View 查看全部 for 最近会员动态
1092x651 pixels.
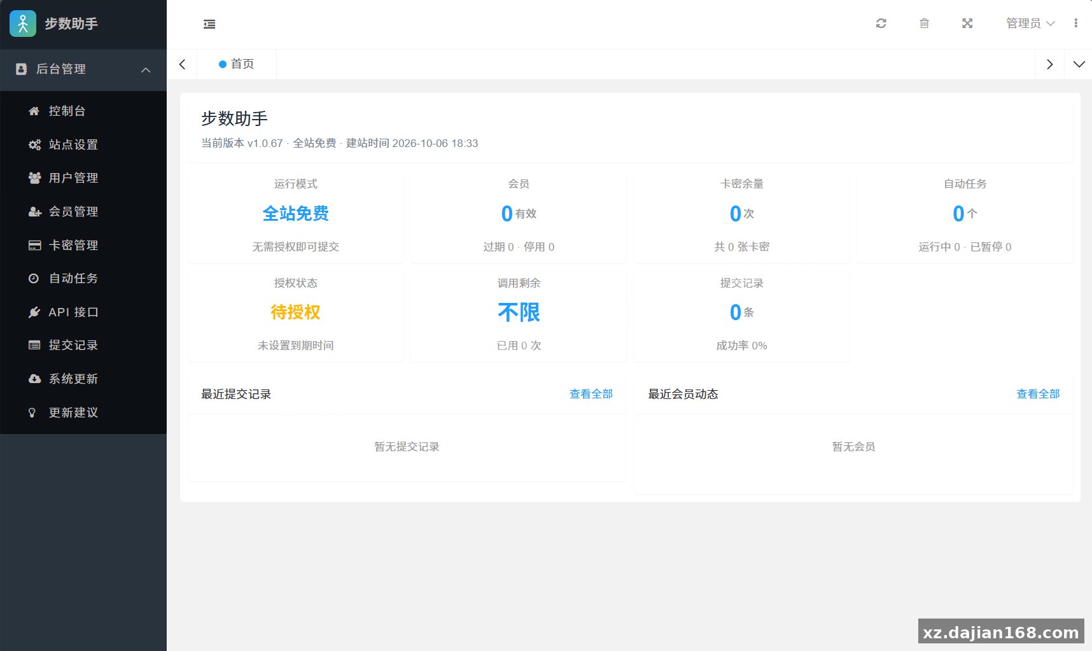1038,394
